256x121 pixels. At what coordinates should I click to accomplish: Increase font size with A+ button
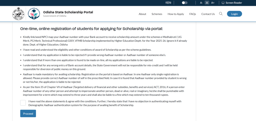213,3
